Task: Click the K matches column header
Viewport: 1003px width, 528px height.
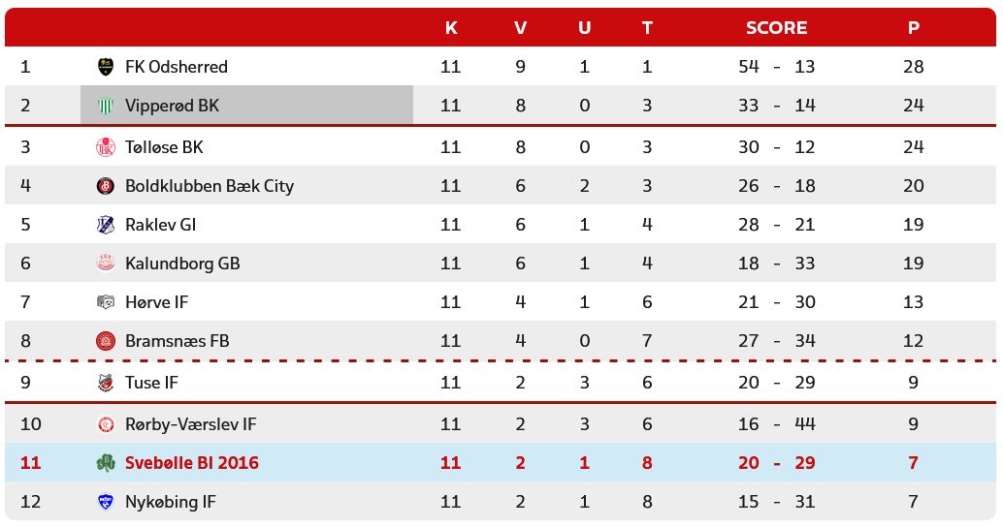Action: [451, 28]
